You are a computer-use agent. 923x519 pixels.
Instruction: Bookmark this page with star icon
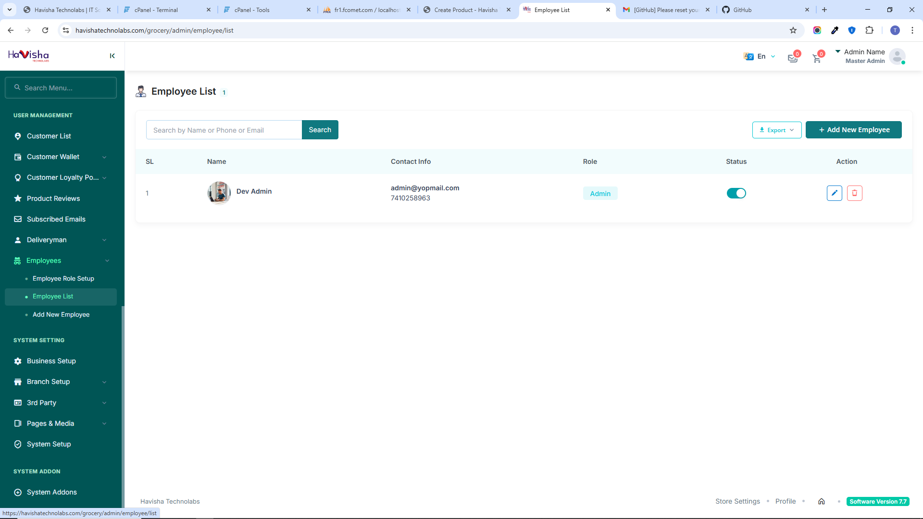click(793, 30)
